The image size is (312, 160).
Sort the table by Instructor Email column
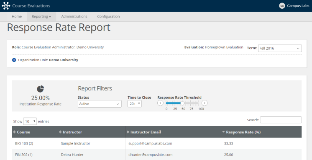click(173, 132)
